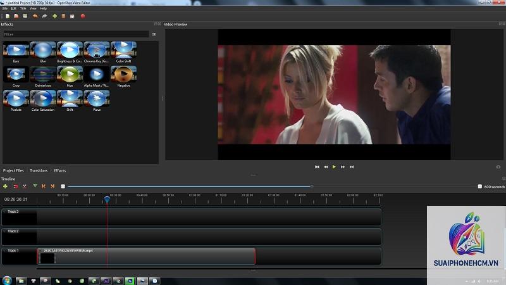Click the Choose Profile toolbar icon
Viewport: 506px width, 285px height.
(63, 16)
